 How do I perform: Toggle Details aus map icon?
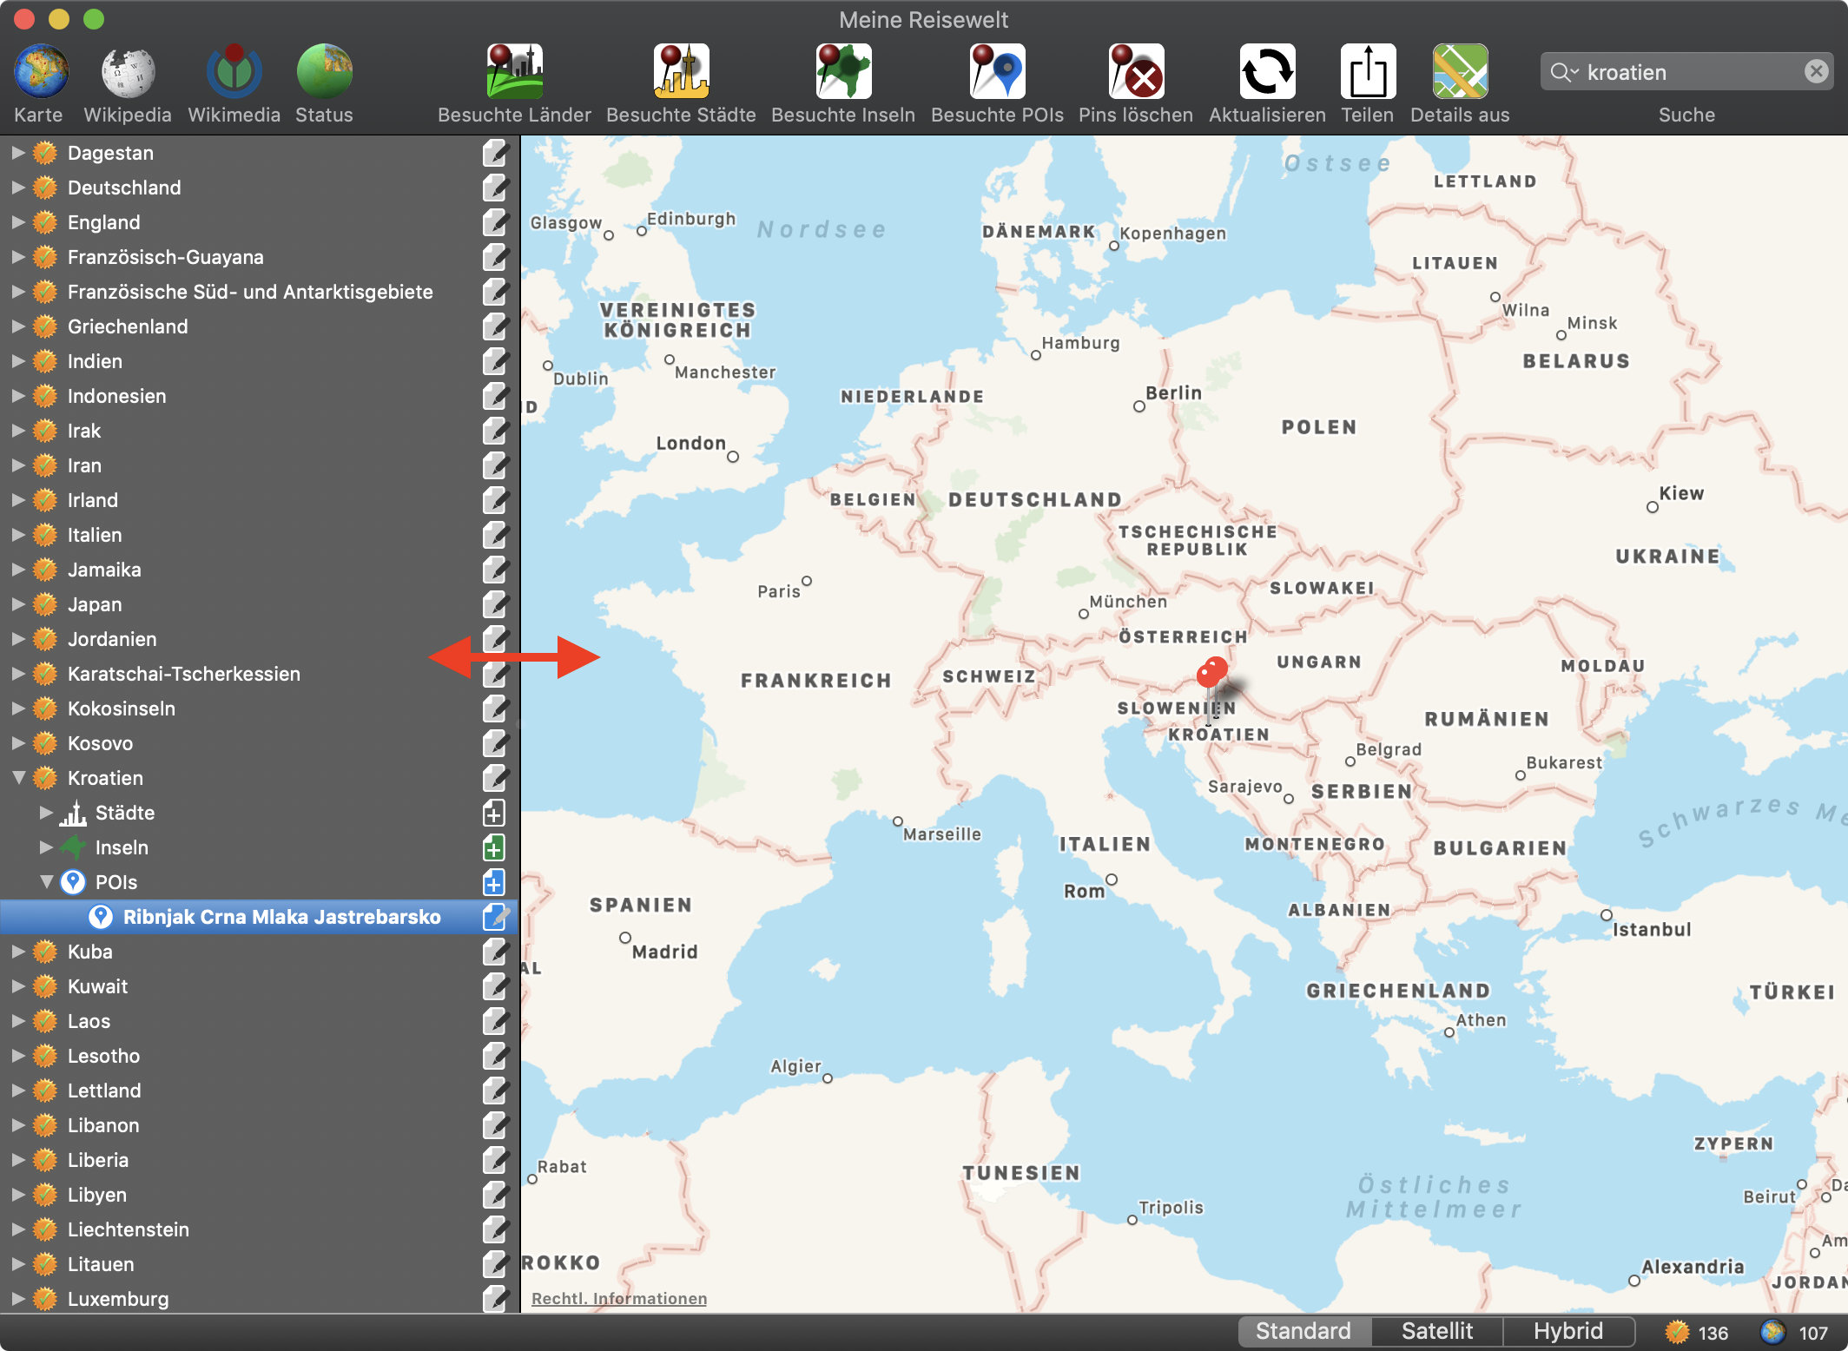(x=1460, y=72)
